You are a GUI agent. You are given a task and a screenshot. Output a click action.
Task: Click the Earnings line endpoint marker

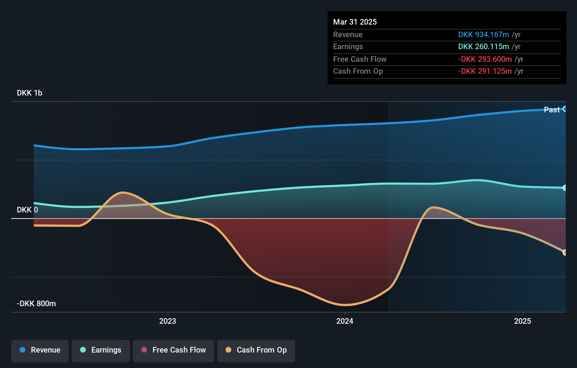point(565,188)
